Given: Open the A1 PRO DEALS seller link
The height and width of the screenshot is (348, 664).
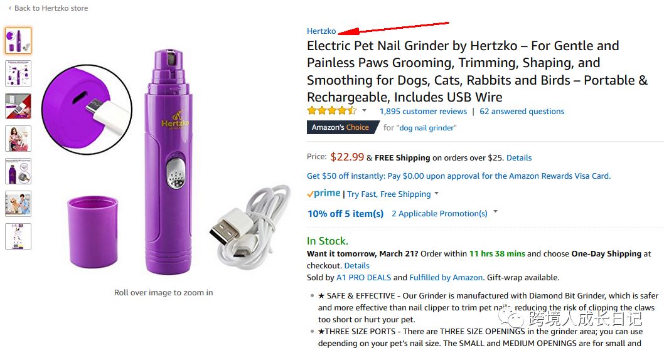Looking at the screenshot, I should tap(364, 277).
